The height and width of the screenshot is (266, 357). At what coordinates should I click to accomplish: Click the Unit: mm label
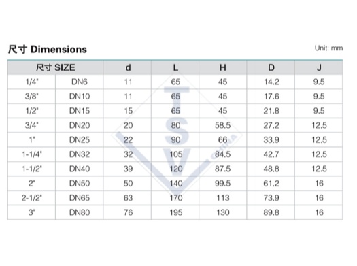click(328, 48)
